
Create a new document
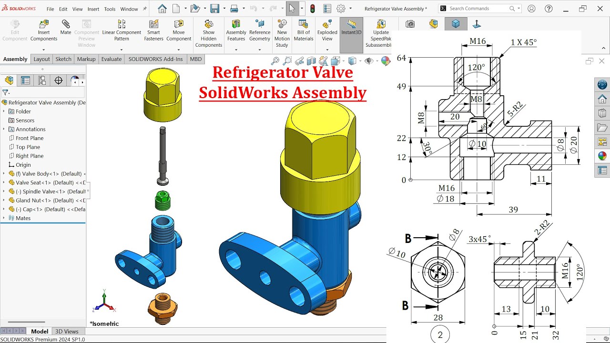176,9
